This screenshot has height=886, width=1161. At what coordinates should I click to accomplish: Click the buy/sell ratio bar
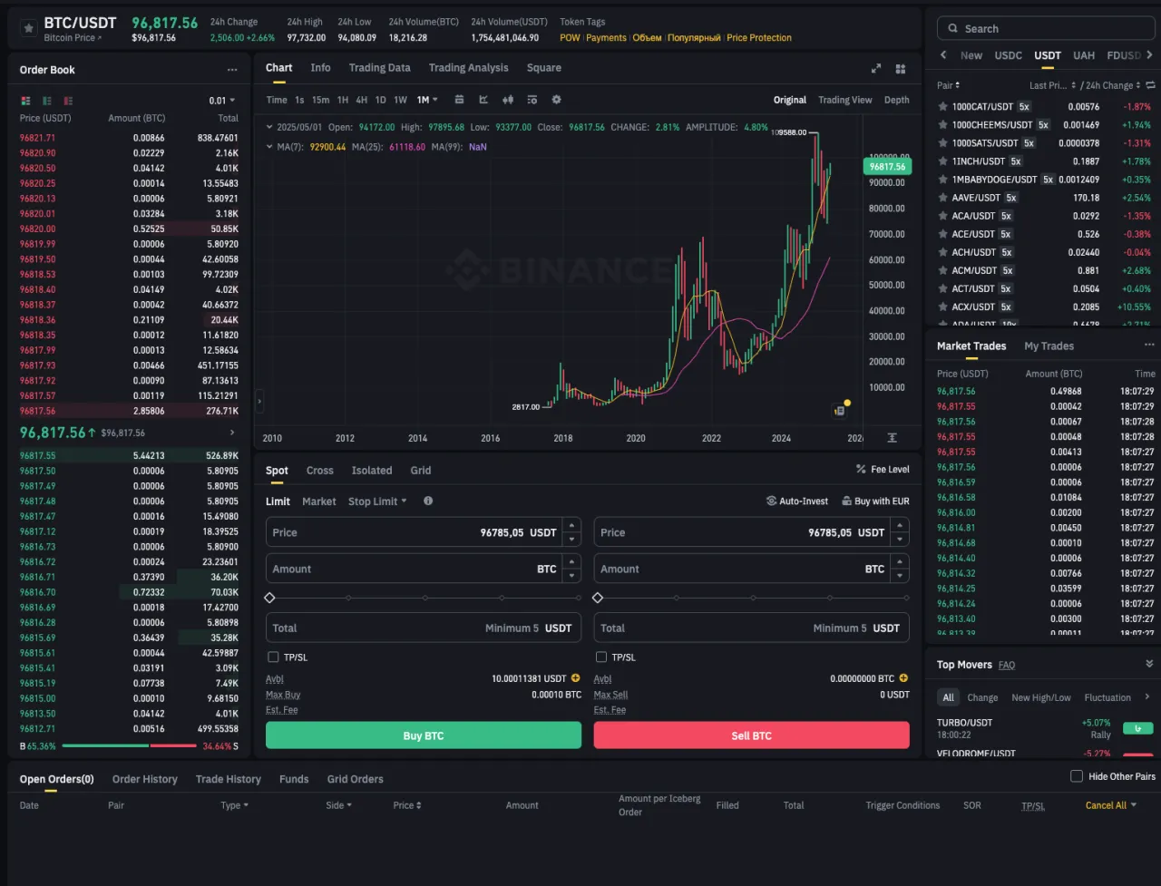[129, 746]
